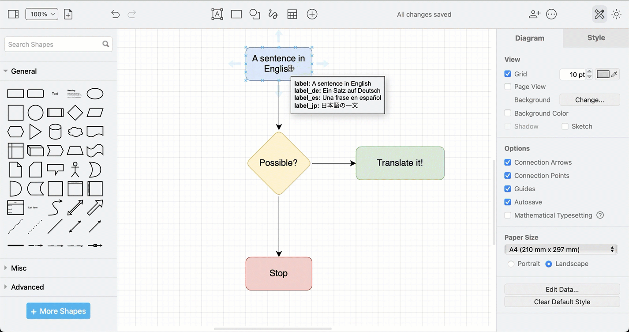Select the Rectangle tool in the toolbar
The image size is (629, 332).
pyautogui.click(x=236, y=14)
